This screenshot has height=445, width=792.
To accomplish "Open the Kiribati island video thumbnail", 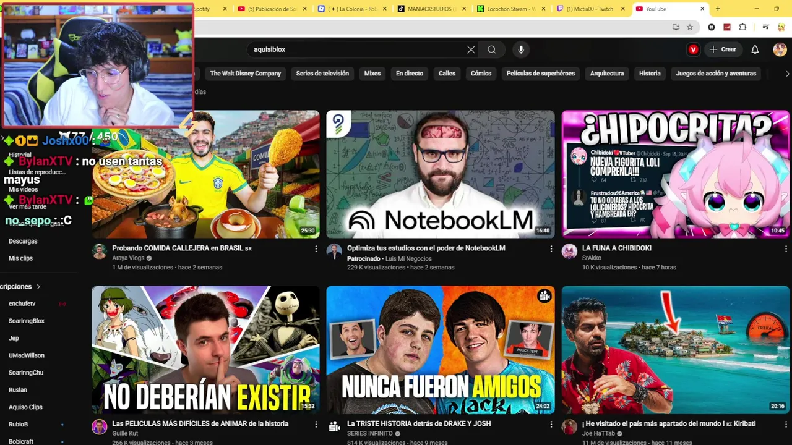I will pos(676,350).
